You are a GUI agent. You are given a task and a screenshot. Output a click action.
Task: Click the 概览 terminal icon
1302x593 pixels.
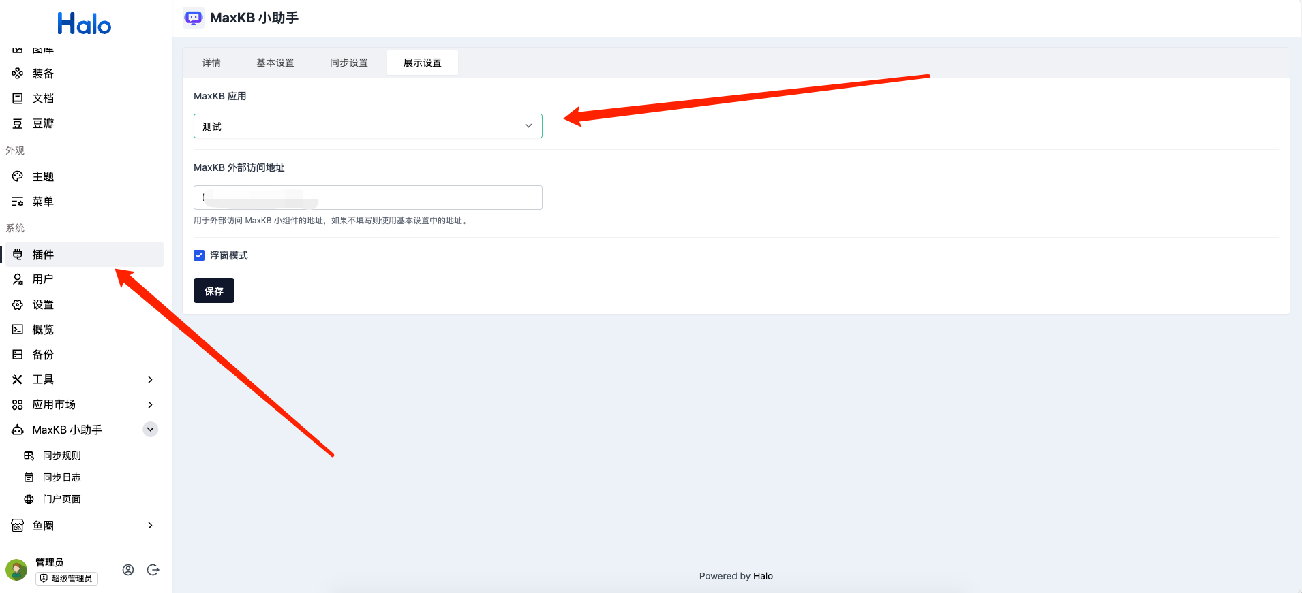[18, 330]
